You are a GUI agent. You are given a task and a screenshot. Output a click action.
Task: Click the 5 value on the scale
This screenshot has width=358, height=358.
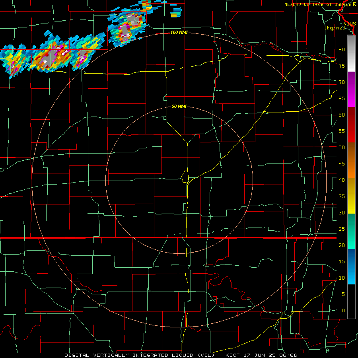click(343, 294)
